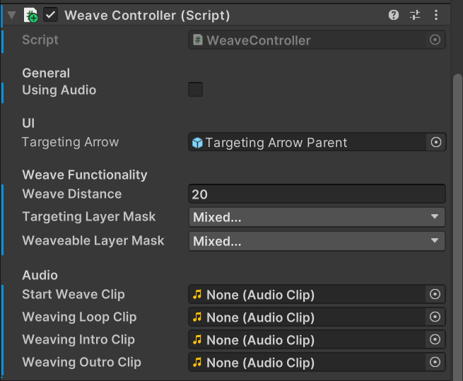Click the Targeting Layer Mask label
Screen dimensions: 463x381
88,217
